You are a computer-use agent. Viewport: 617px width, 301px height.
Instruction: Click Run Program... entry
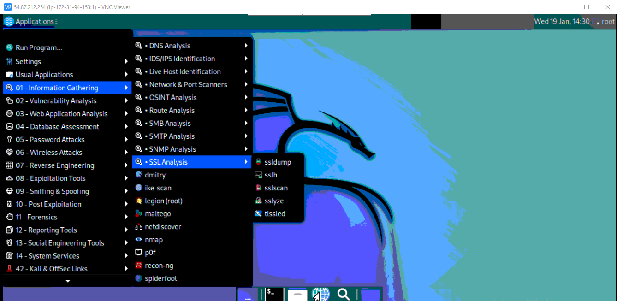67,48
